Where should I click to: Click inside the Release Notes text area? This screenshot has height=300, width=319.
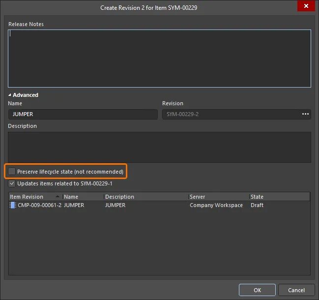coord(159,58)
